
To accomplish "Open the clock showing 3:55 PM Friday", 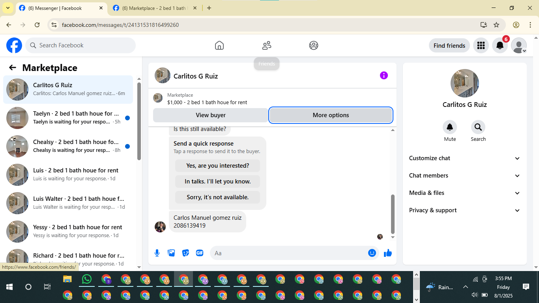I will [503, 287].
